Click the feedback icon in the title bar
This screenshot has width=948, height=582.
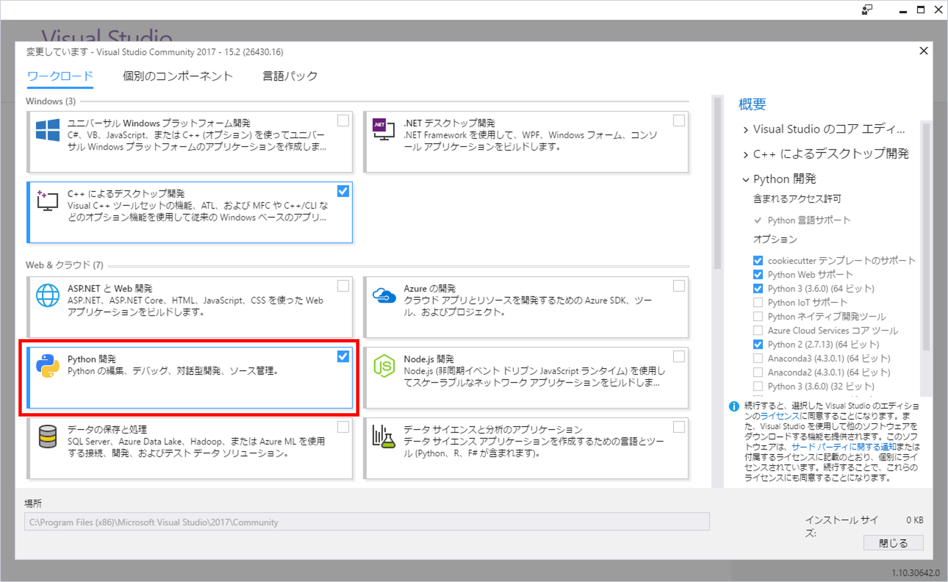click(867, 10)
